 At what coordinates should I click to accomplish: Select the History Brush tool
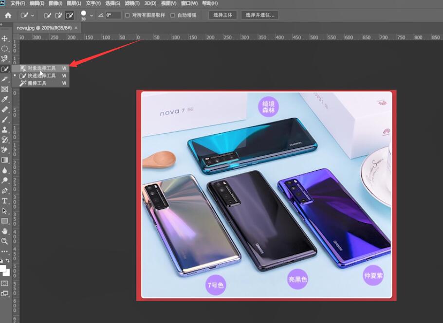(4, 140)
